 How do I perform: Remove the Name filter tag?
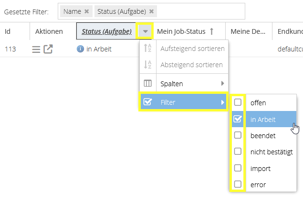86,11
